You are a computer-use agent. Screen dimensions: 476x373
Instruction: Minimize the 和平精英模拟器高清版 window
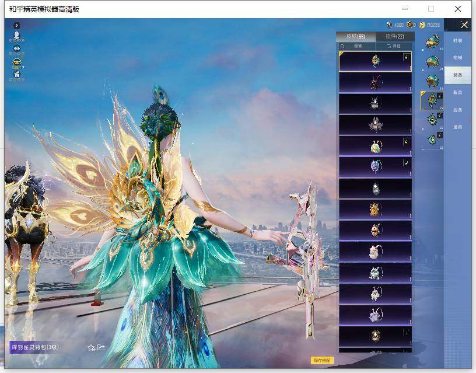point(405,9)
